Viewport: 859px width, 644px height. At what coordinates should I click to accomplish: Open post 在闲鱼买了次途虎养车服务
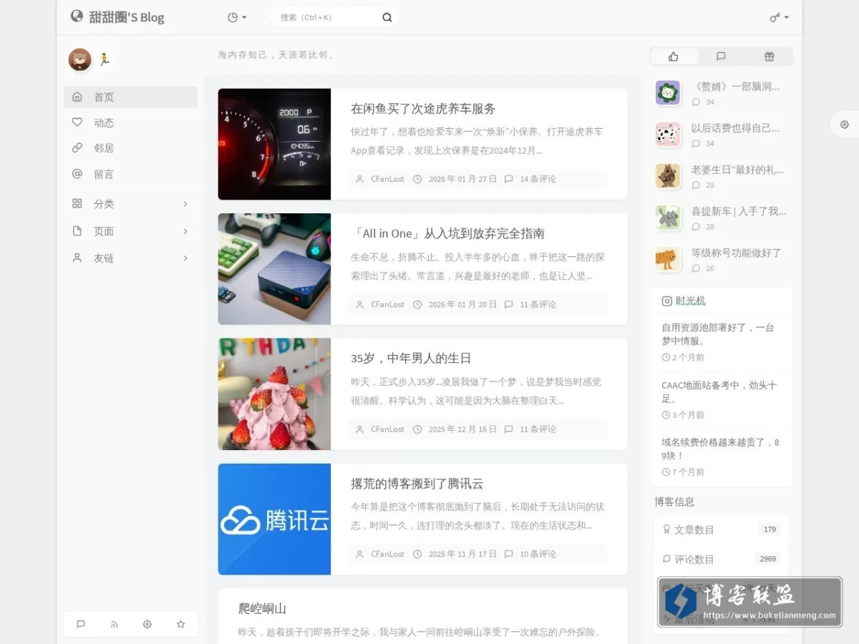coord(423,109)
